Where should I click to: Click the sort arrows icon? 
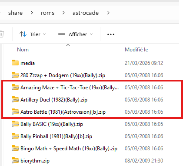tap(23, 34)
